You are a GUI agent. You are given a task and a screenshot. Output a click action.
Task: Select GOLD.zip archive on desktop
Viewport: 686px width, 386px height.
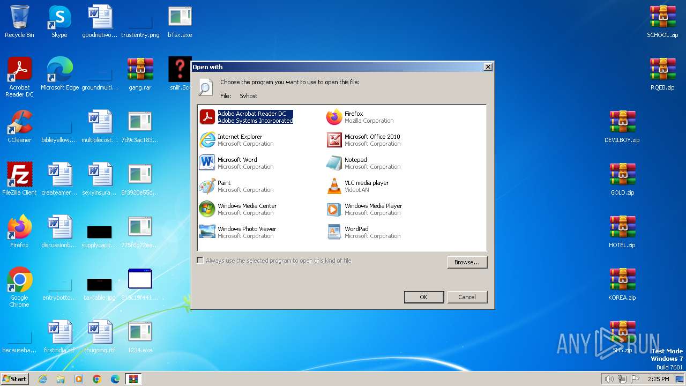pyautogui.click(x=622, y=180)
